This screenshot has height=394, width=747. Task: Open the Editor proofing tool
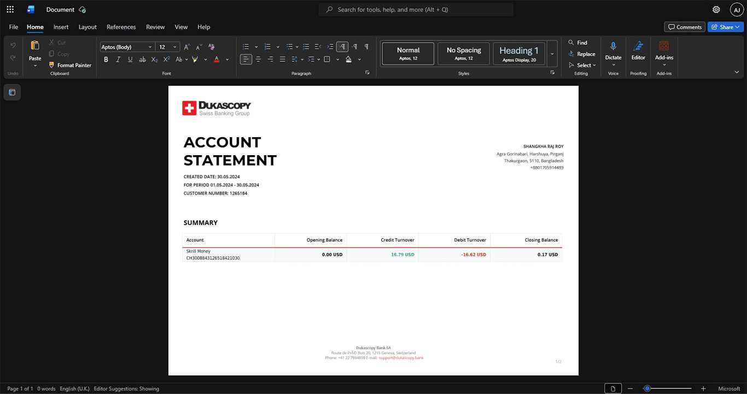click(638, 51)
